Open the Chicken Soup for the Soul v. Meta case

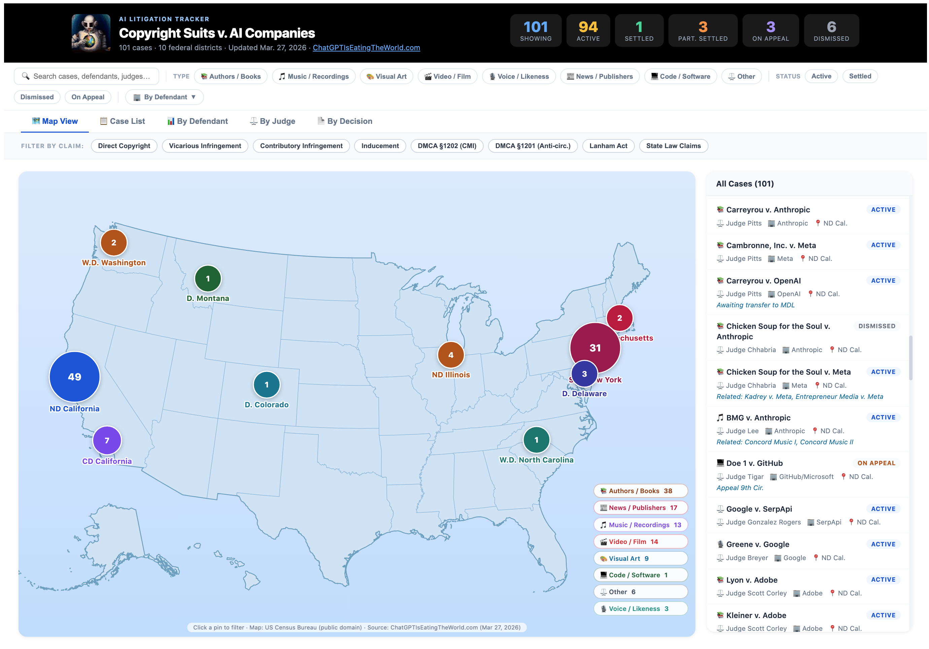tap(807, 383)
